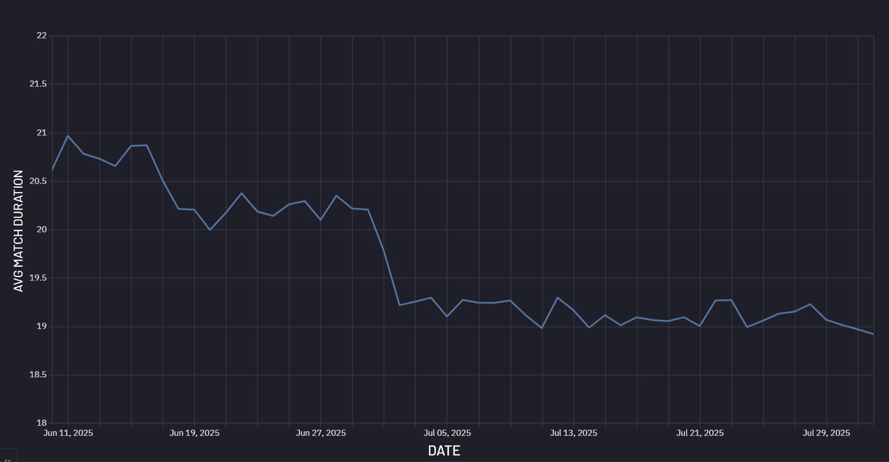Select the 20.5 y-axis value label
889x462 pixels.
(38, 181)
